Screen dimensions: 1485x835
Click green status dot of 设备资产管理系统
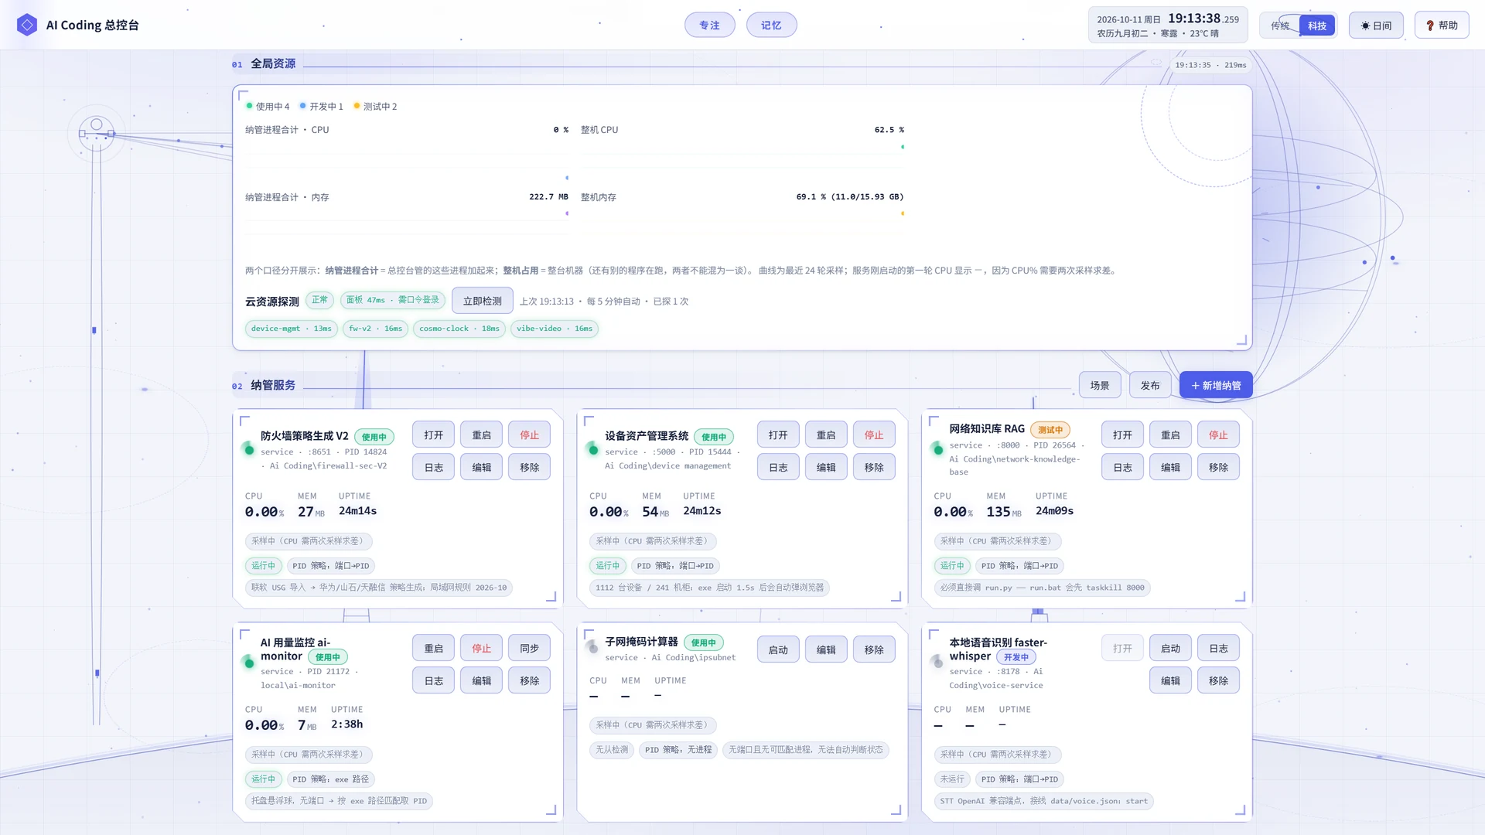[593, 449]
